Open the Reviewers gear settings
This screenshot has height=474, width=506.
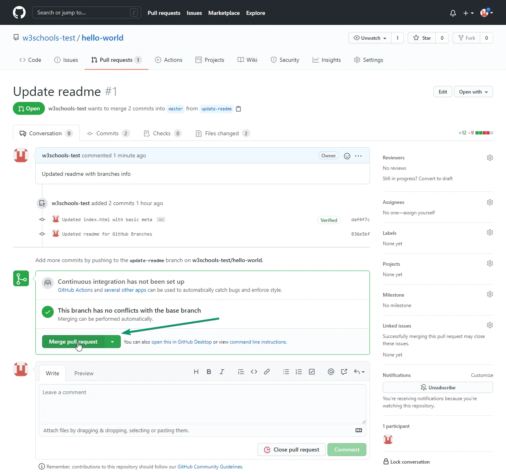(x=490, y=158)
